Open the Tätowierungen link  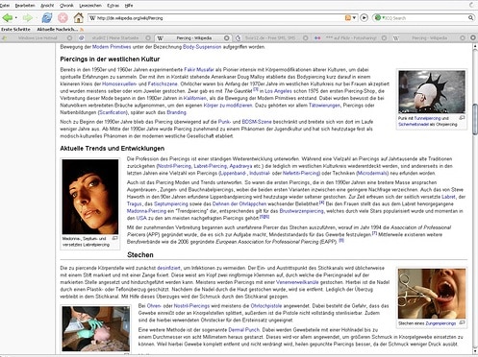[x=324, y=106]
